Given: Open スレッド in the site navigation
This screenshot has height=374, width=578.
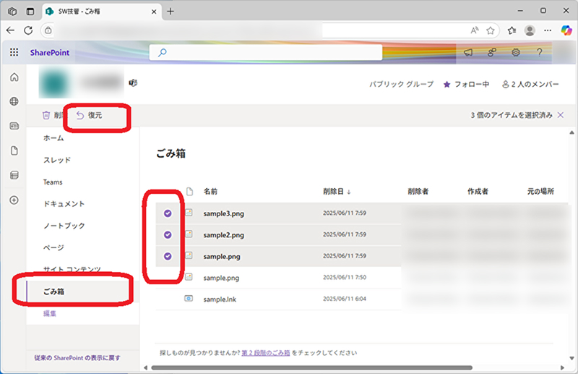Looking at the screenshot, I should [57, 160].
